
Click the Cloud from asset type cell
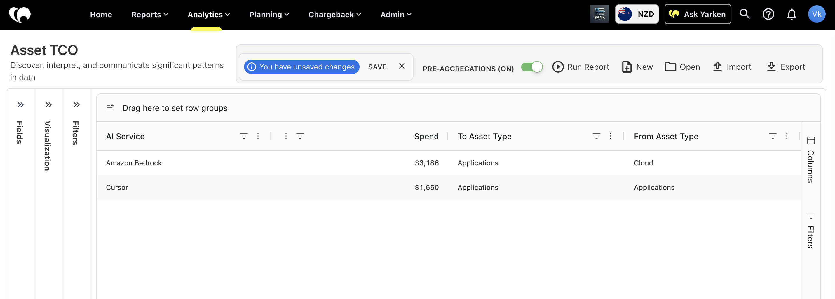point(643,162)
